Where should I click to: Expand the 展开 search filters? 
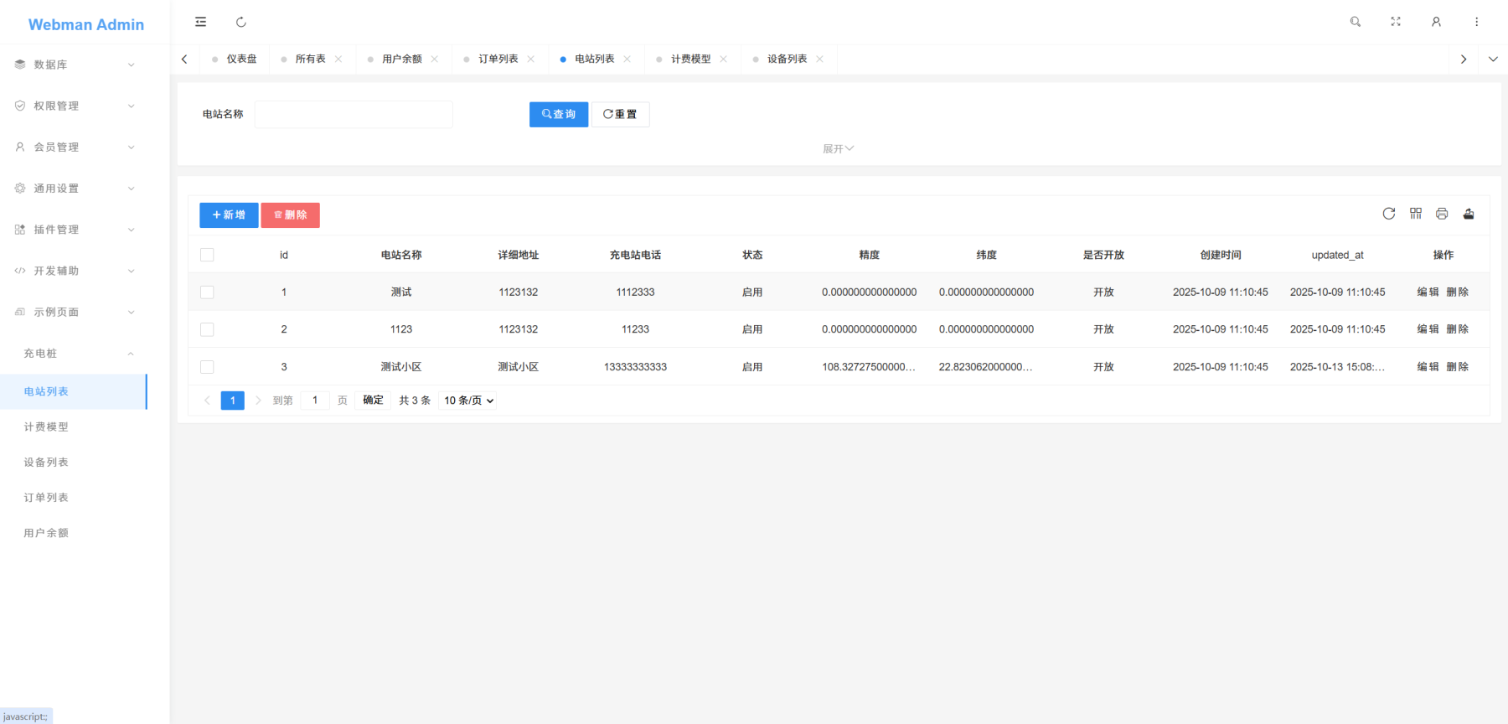coord(838,148)
